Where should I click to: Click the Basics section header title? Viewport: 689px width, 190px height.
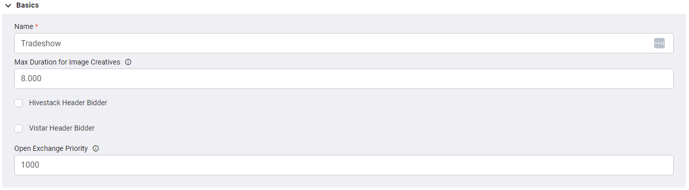[x=28, y=5]
